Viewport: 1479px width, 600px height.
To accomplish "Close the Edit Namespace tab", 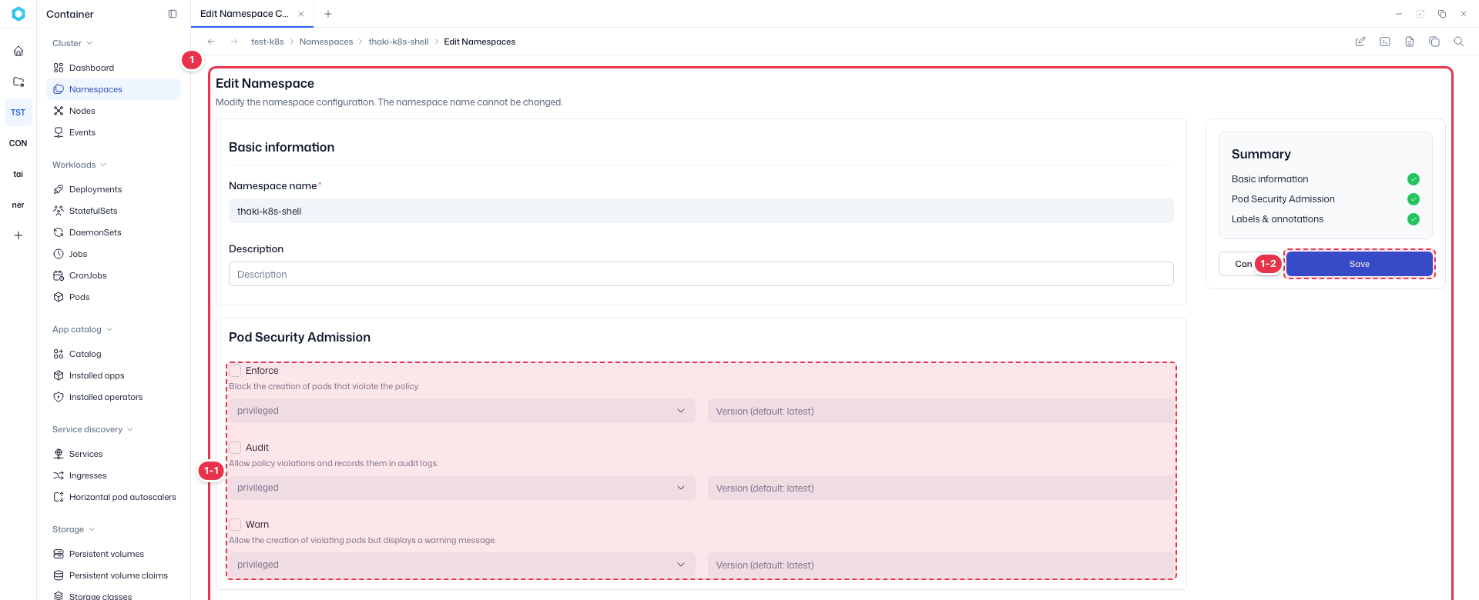I will pyautogui.click(x=301, y=14).
